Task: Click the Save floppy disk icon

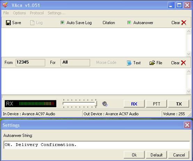Action: [x=8, y=23]
